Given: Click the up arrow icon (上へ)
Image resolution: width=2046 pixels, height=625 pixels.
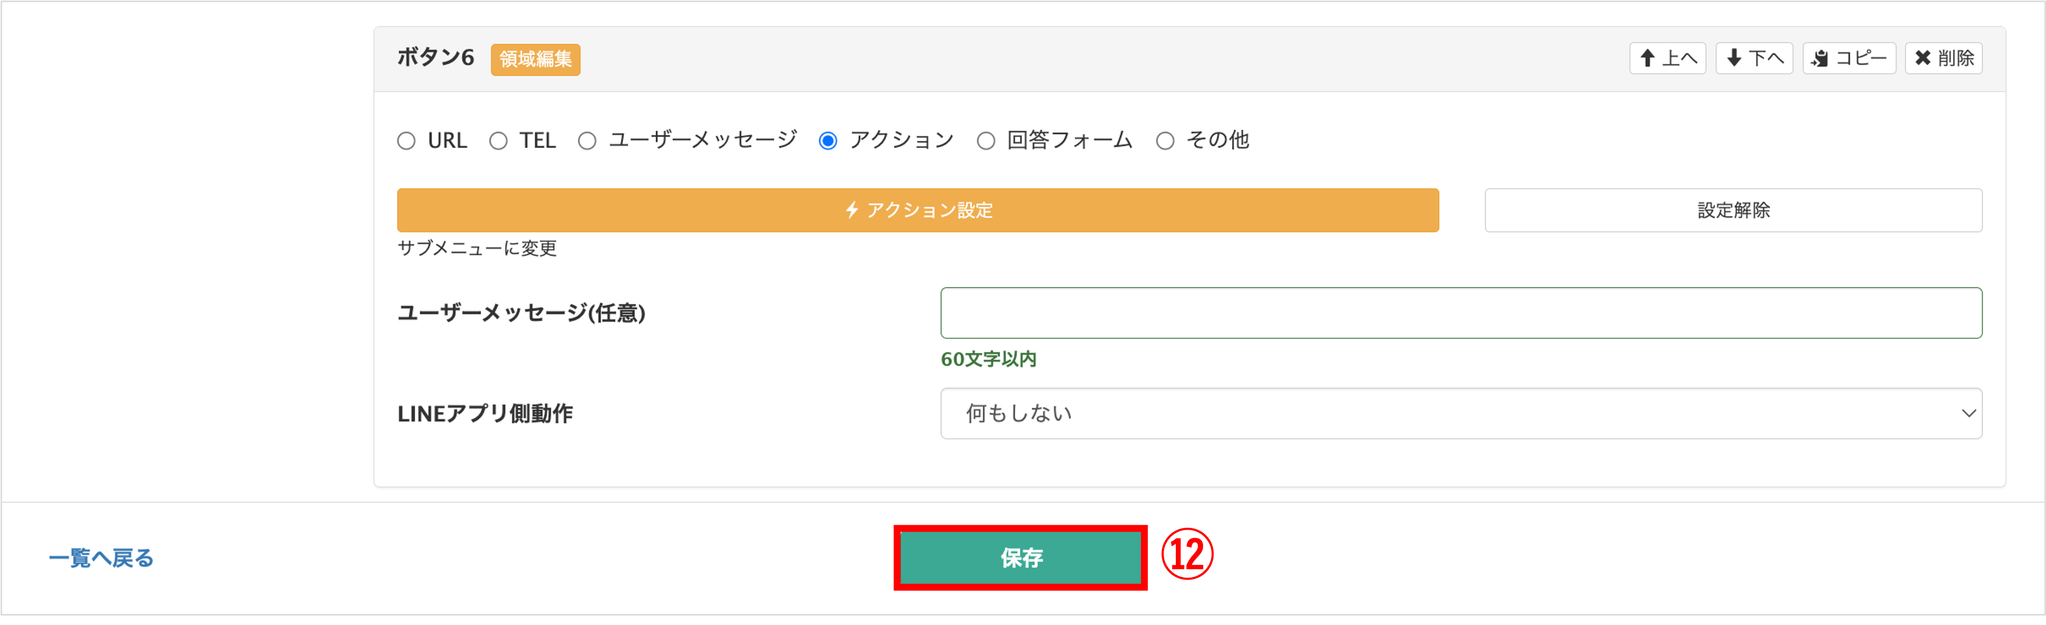Looking at the screenshot, I should 1648,58.
